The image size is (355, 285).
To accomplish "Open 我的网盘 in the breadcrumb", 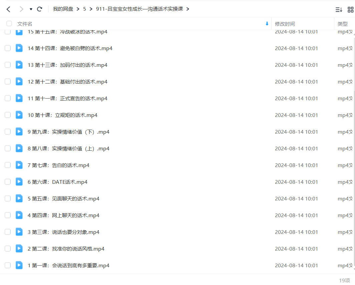I will (63, 9).
